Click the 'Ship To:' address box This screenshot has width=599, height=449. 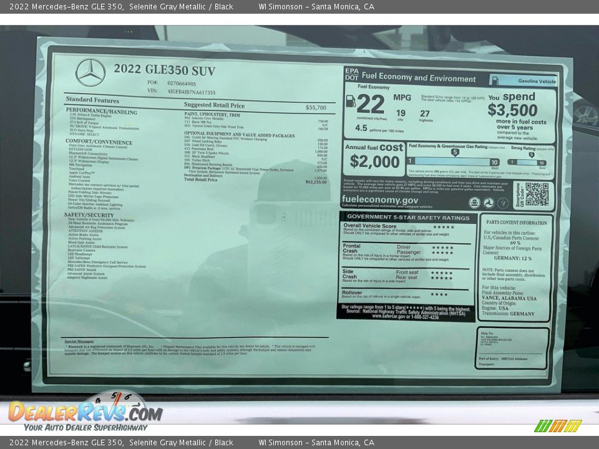[x=512, y=348]
